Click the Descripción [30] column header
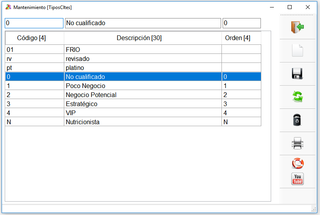320x215 pixels. coord(143,38)
